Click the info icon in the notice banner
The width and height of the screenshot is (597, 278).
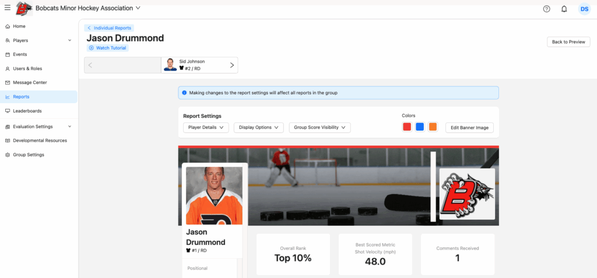(x=184, y=93)
